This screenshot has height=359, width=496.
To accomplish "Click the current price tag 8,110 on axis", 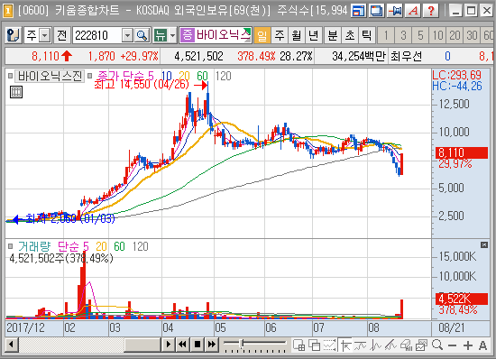I will click(x=461, y=152).
